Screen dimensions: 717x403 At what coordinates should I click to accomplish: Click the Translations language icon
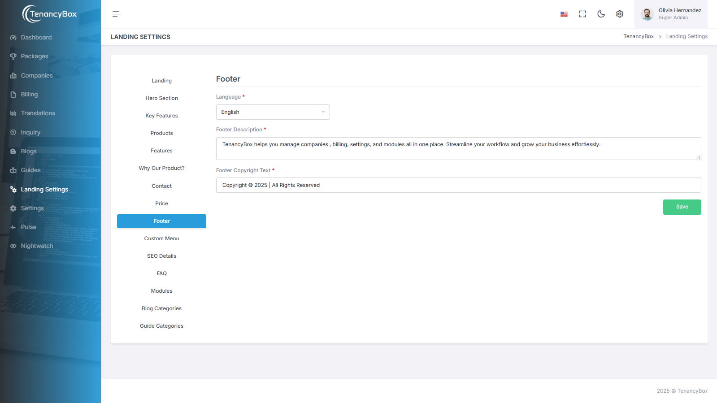click(13, 113)
